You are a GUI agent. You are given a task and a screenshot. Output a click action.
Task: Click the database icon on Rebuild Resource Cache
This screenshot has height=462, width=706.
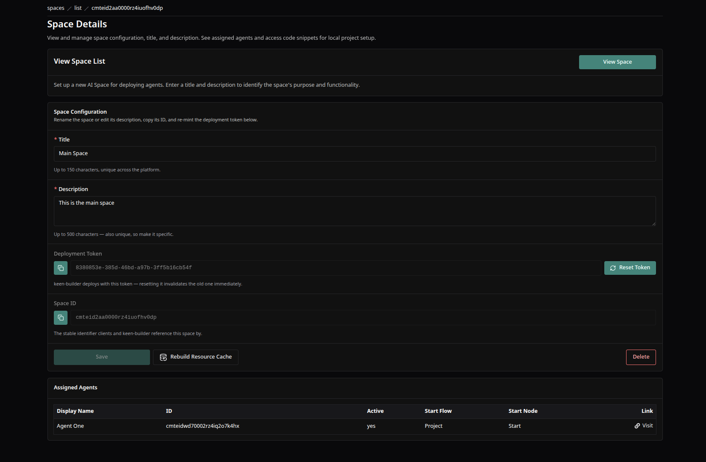coord(163,357)
